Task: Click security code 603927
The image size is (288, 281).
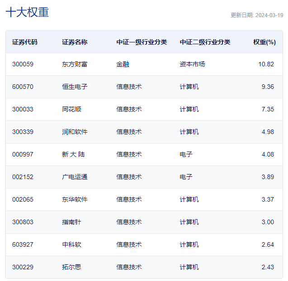Action: coord(23,244)
